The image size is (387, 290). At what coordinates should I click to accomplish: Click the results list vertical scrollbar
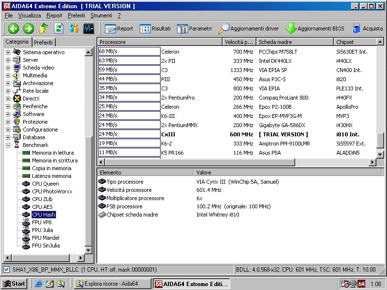[x=381, y=97]
